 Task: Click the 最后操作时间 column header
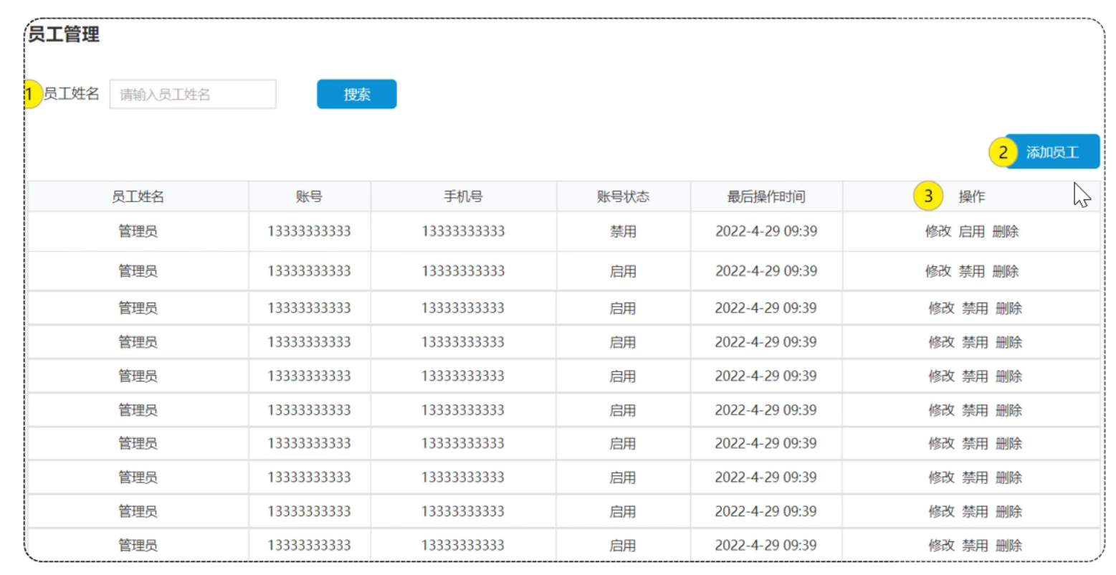pos(766,196)
